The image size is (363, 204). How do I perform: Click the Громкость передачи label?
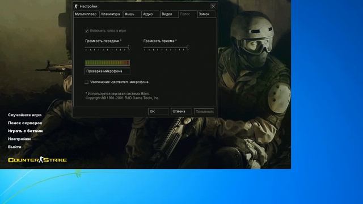tap(103, 41)
